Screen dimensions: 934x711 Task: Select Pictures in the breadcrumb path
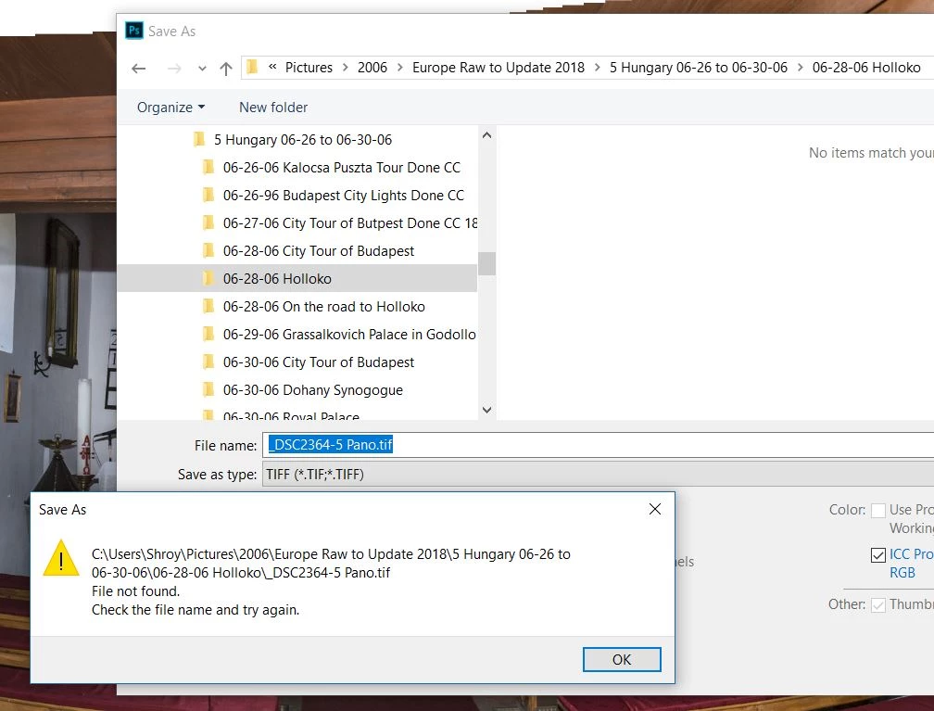coord(309,68)
